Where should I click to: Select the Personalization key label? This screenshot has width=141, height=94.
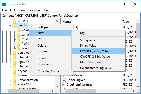tap(28, 80)
